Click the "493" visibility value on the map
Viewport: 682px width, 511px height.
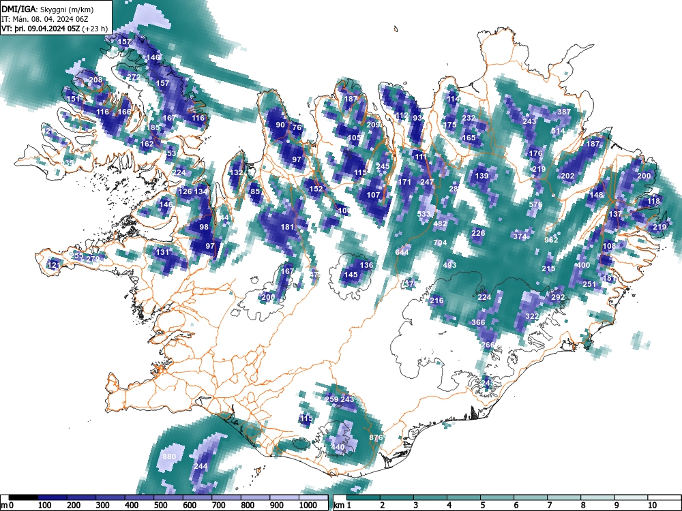(x=449, y=265)
